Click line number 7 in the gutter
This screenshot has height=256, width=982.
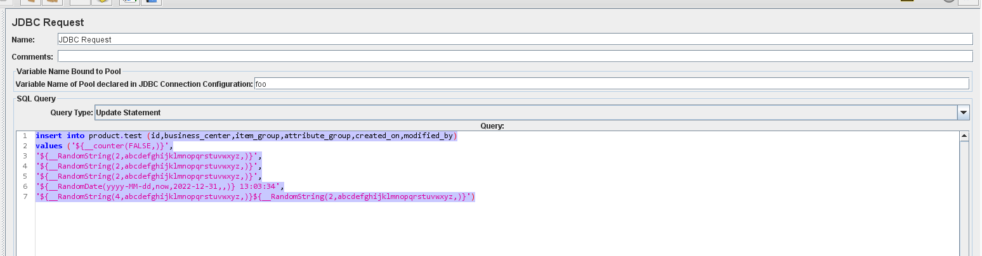[25, 197]
